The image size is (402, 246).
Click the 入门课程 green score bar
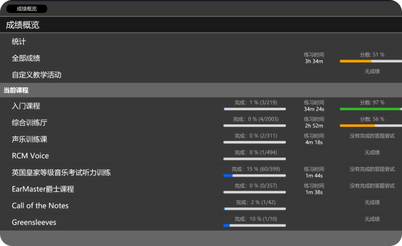pos(371,109)
